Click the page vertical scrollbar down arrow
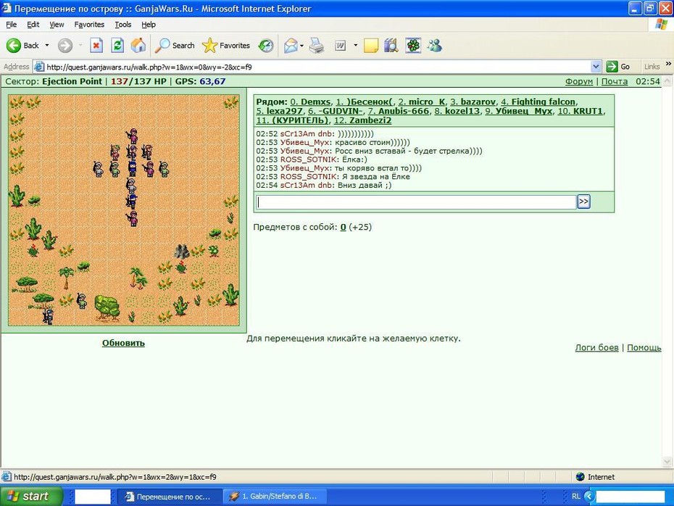Screen dimensions: 674x506 click(667, 463)
